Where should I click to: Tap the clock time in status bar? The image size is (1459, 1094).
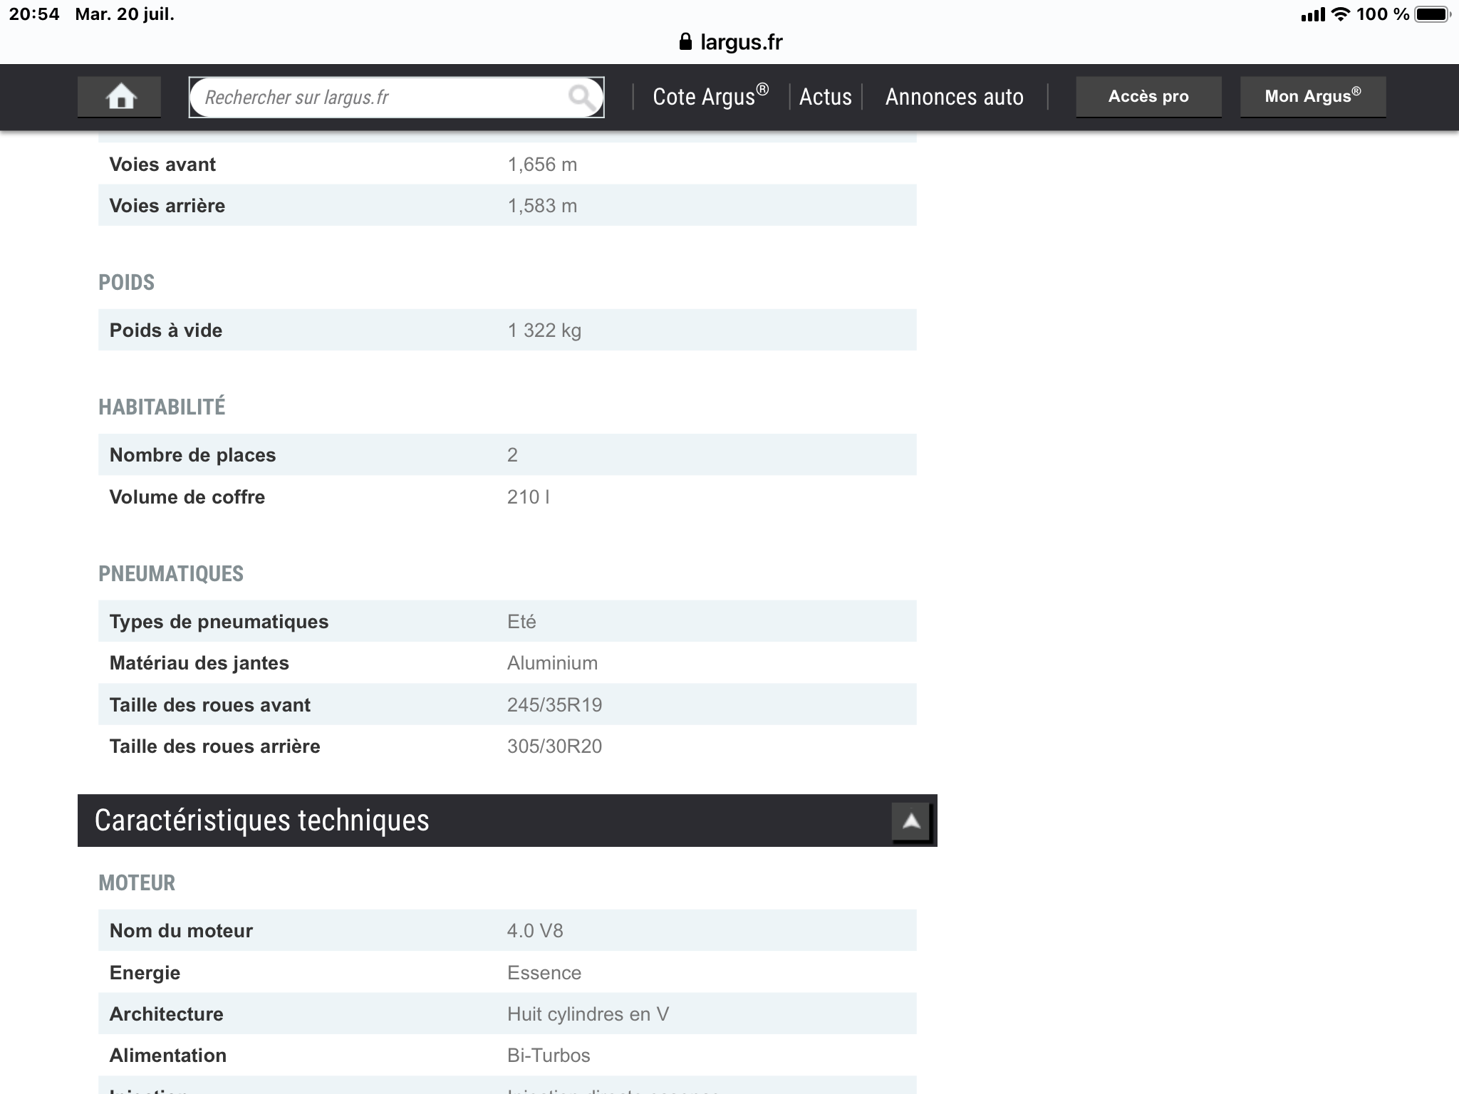point(34,14)
